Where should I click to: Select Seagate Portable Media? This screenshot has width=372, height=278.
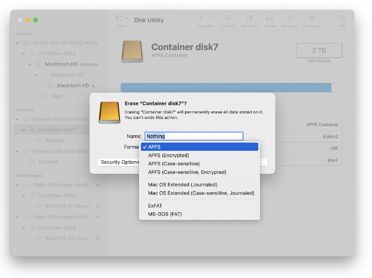pos(60,119)
